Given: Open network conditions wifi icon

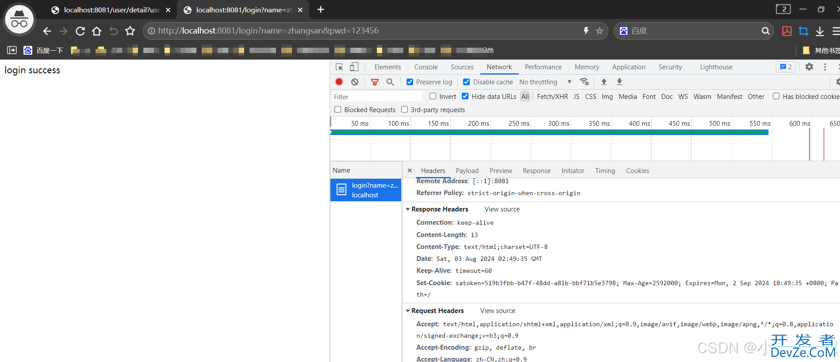Looking at the screenshot, I should (x=584, y=82).
